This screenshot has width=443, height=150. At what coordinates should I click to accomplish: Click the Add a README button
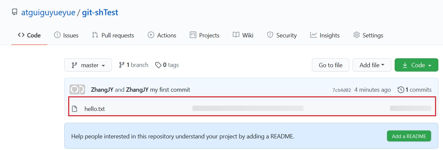click(x=409, y=136)
